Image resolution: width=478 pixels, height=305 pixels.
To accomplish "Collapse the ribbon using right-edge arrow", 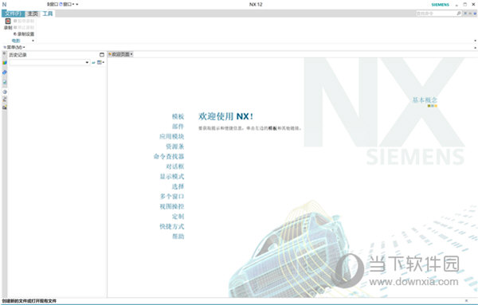I will click(475, 48).
